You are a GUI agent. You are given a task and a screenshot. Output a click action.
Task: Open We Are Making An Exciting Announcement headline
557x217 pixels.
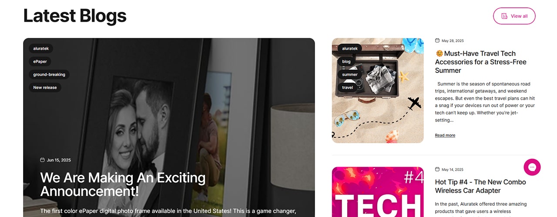point(123,184)
